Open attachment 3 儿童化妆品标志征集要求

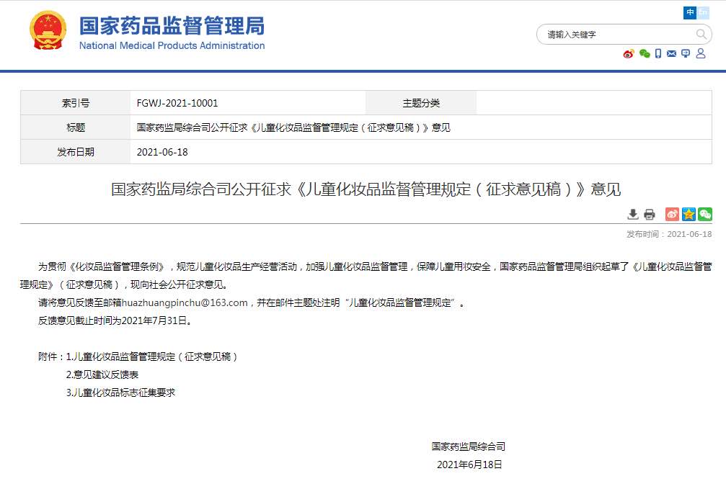tap(120, 392)
